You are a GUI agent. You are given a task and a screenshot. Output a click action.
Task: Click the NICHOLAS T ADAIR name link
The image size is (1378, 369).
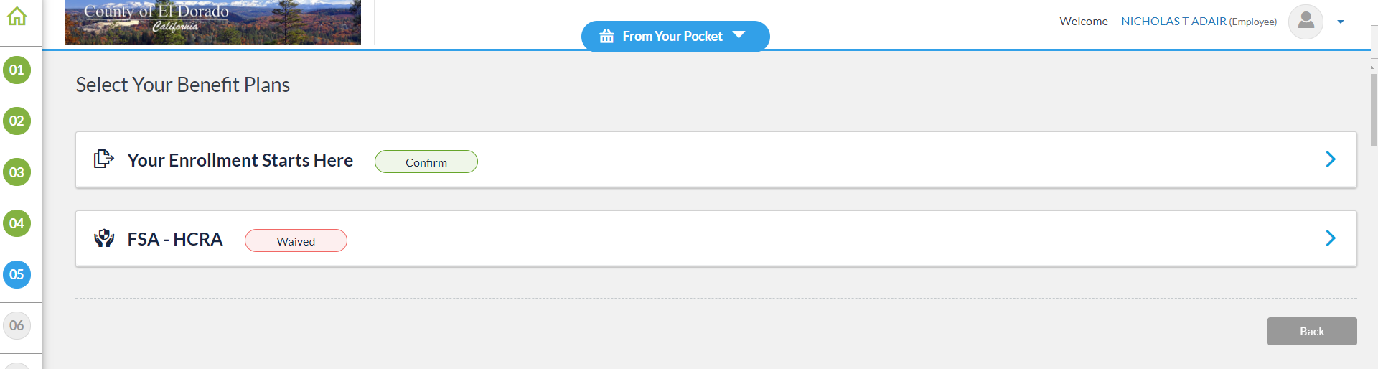pos(1173,22)
